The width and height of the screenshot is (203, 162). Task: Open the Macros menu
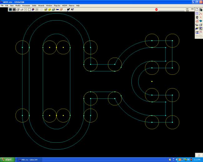pos(72,6)
